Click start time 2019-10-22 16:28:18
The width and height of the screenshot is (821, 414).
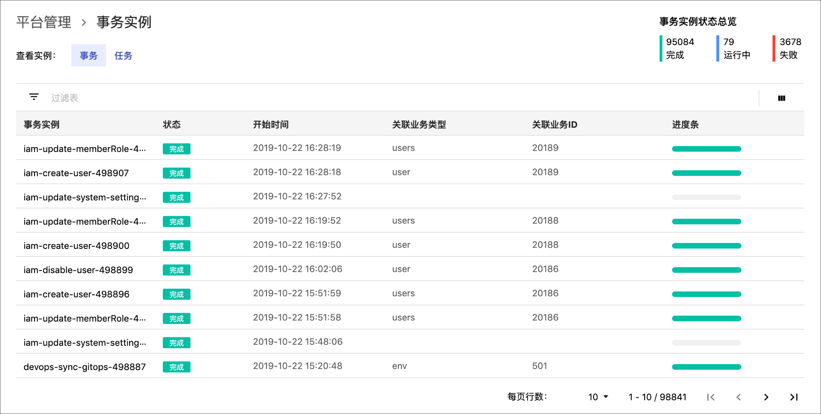[x=297, y=172]
